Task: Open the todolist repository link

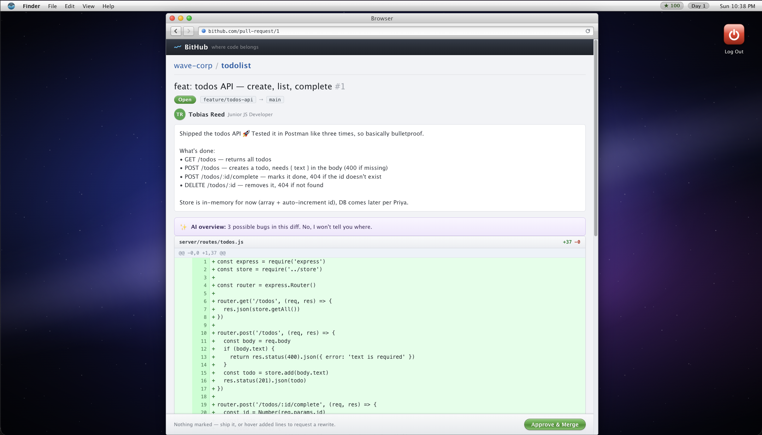Action: click(x=236, y=66)
